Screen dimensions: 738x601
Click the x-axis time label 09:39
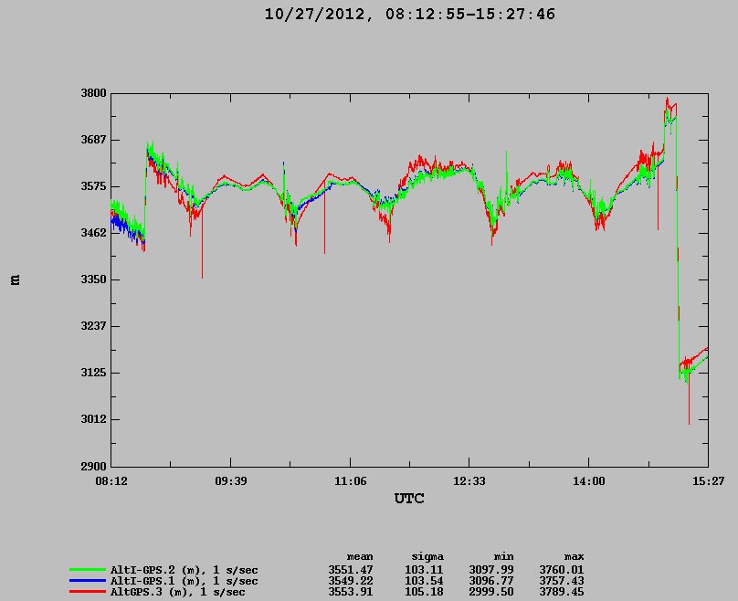click(230, 481)
